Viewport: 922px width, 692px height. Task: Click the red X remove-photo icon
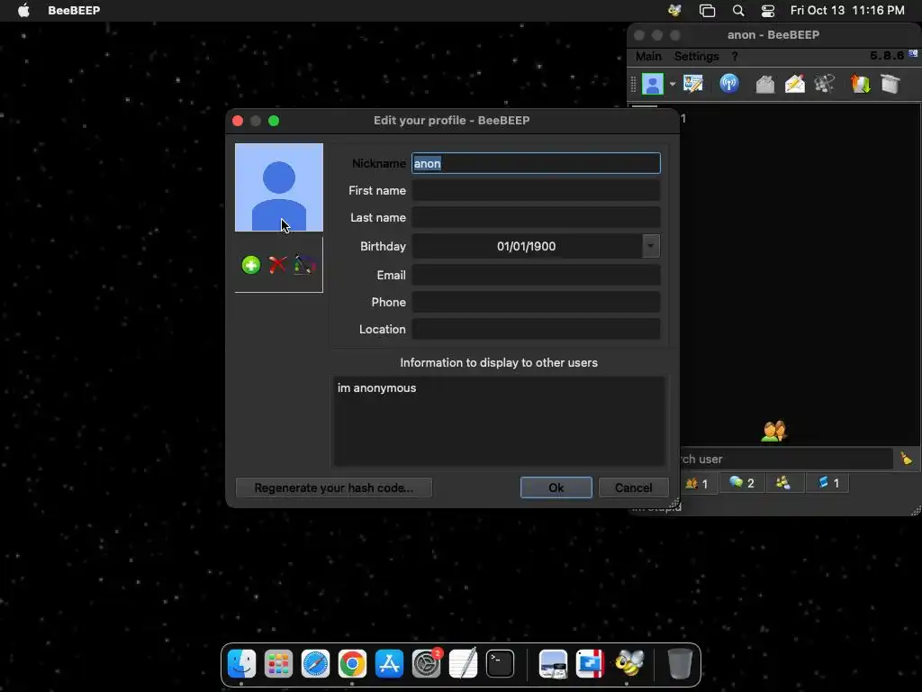click(277, 265)
